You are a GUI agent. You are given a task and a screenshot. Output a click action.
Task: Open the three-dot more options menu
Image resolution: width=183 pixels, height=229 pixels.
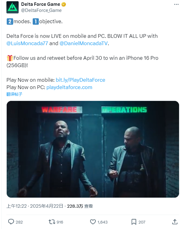176,4
